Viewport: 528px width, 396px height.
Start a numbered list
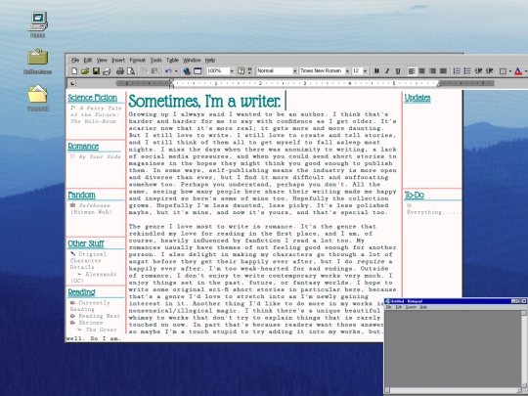457,71
